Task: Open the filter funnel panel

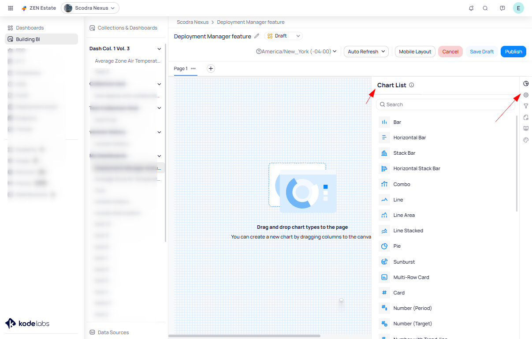Action: pos(526,106)
